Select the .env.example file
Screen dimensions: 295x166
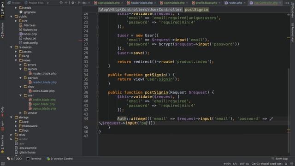click(x=26, y=148)
